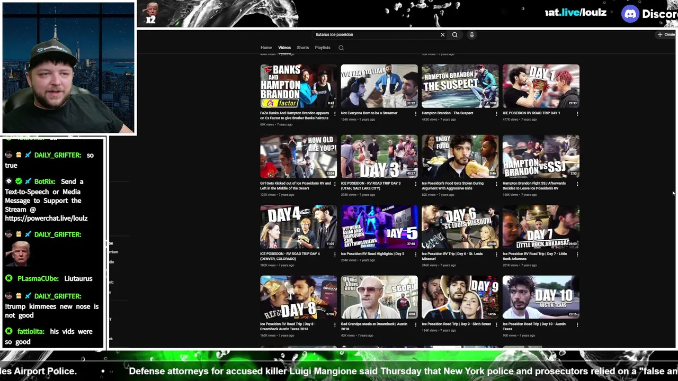Open options menu for RV Road Trip Day 1
The width and height of the screenshot is (678, 381).
coord(577,113)
